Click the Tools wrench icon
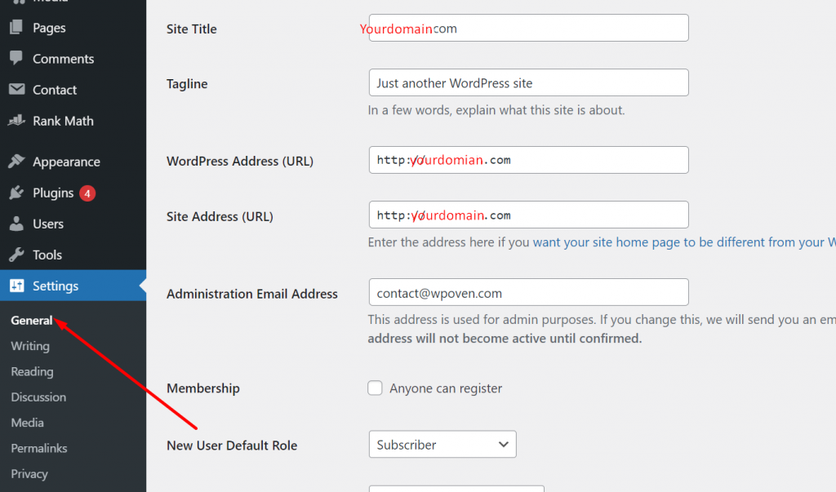Viewport: 836px width, 492px height. (16, 255)
